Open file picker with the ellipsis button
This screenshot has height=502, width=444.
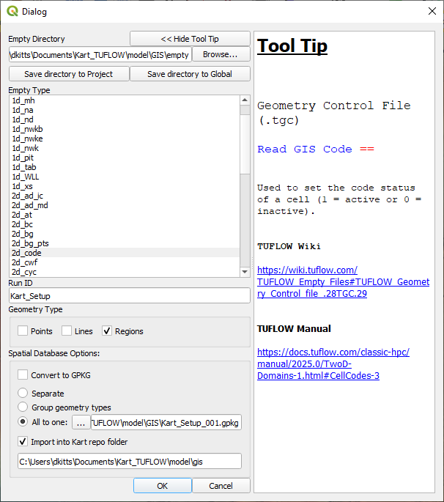point(81,423)
